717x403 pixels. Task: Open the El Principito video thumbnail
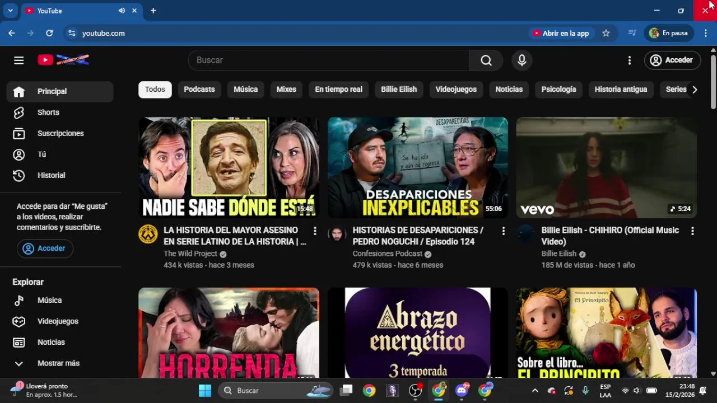click(x=606, y=332)
